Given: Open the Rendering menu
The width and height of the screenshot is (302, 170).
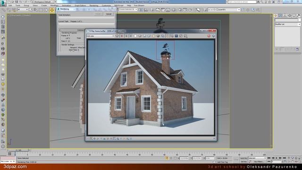Looking at the screenshot, I should click(94, 5).
